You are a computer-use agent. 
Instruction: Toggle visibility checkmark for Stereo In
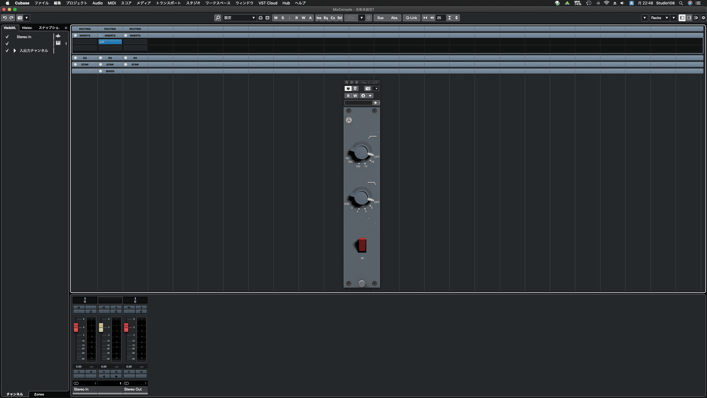click(x=7, y=37)
